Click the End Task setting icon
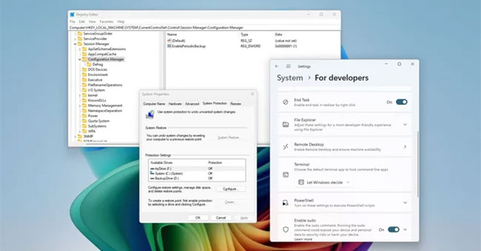481x251 pixels. [x=286, y=102]
